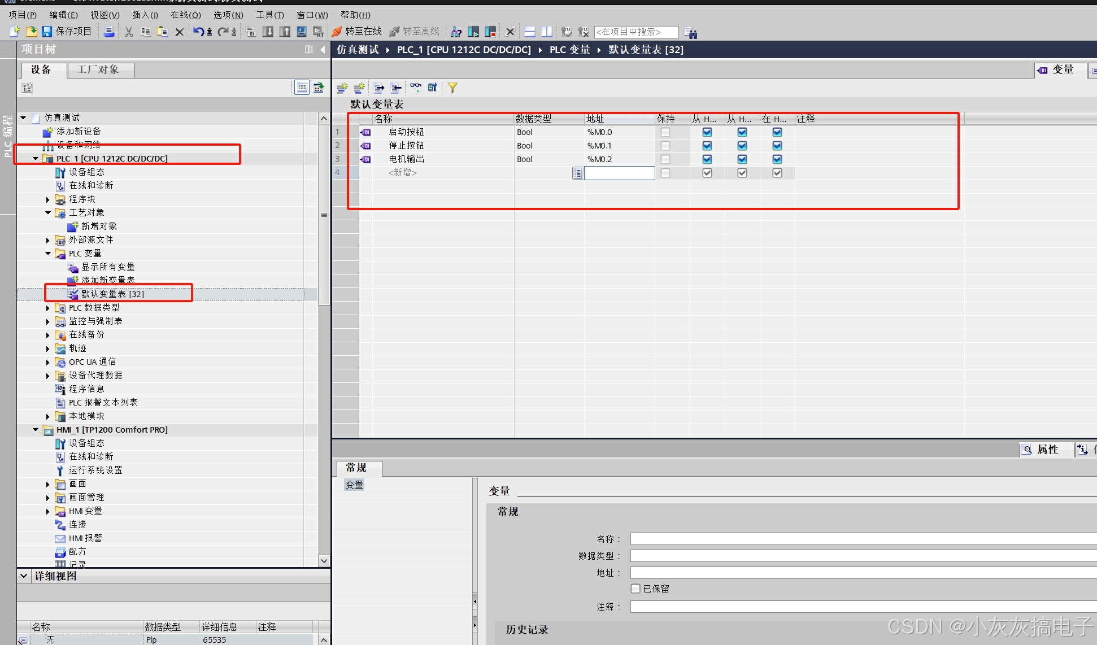The image size is (1097, 645).
Task: Click the print icon in the toolbar
Action: (x=109, y=32)
